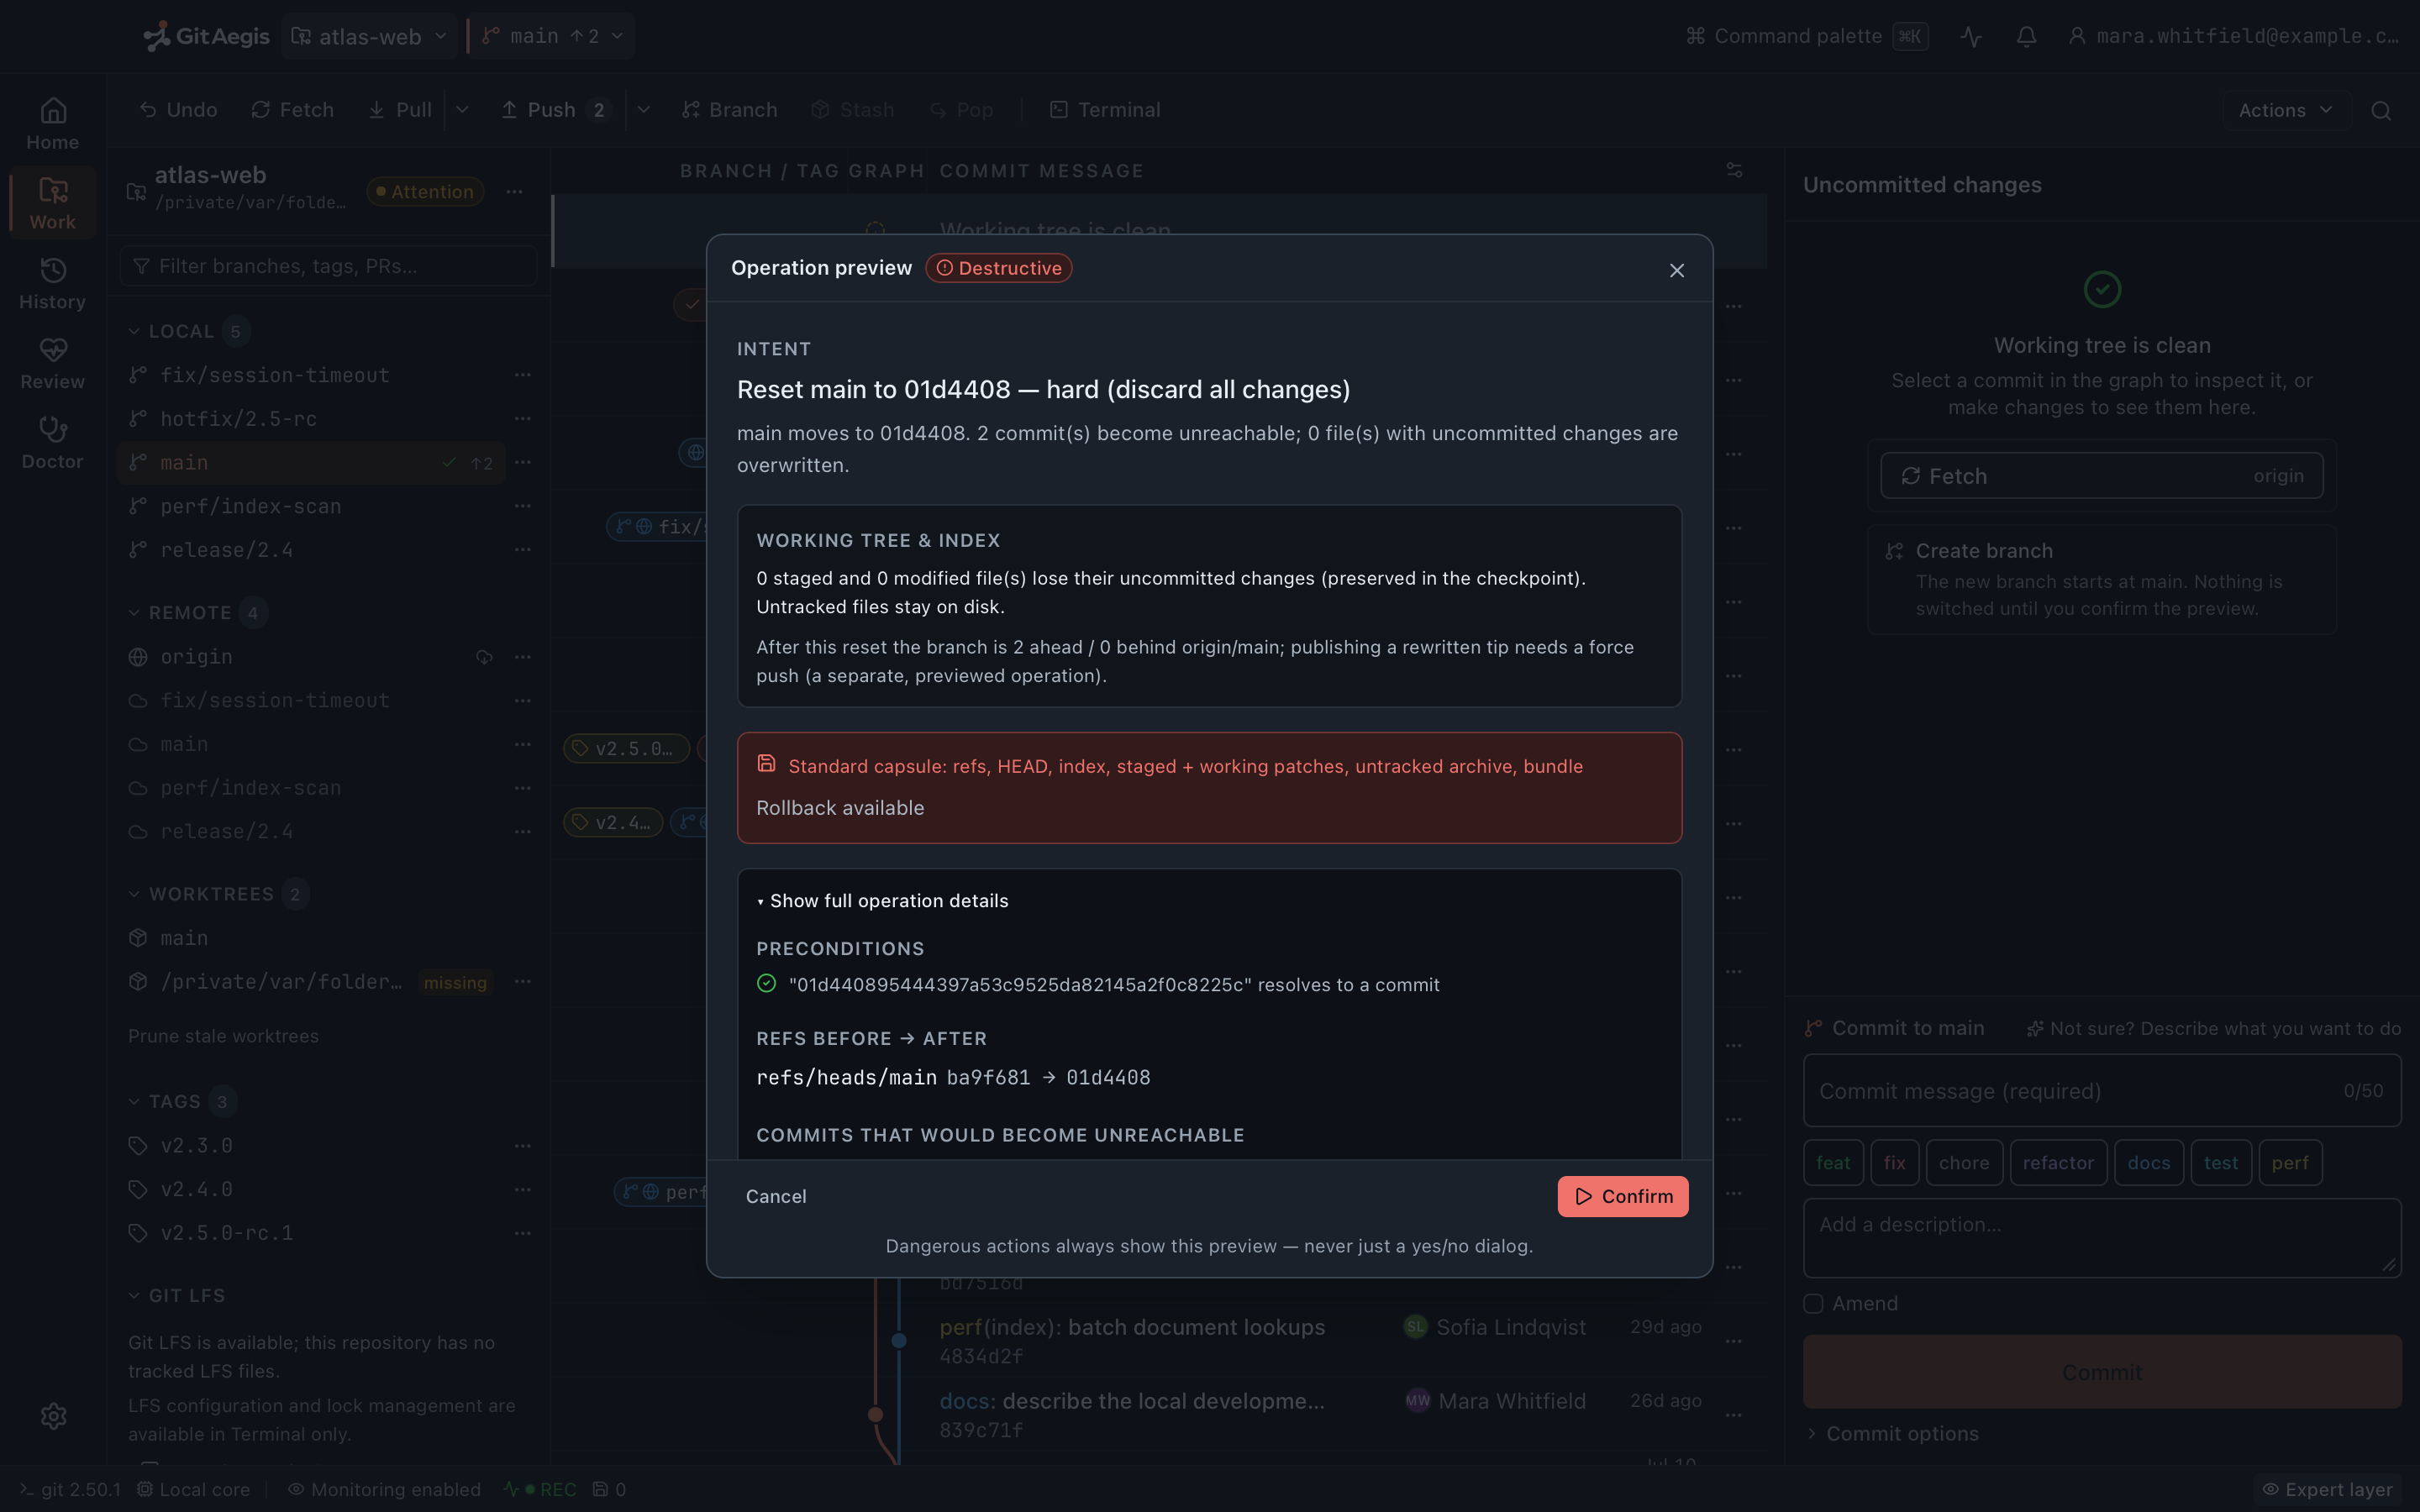
Task: Open more options for local main branch
Action: click(522, 463)
